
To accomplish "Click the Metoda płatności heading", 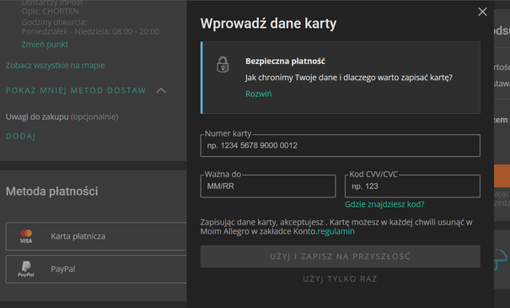I will tap(51, 192).
